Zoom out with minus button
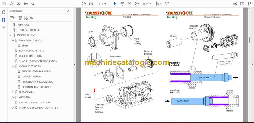 coord(130,4)
